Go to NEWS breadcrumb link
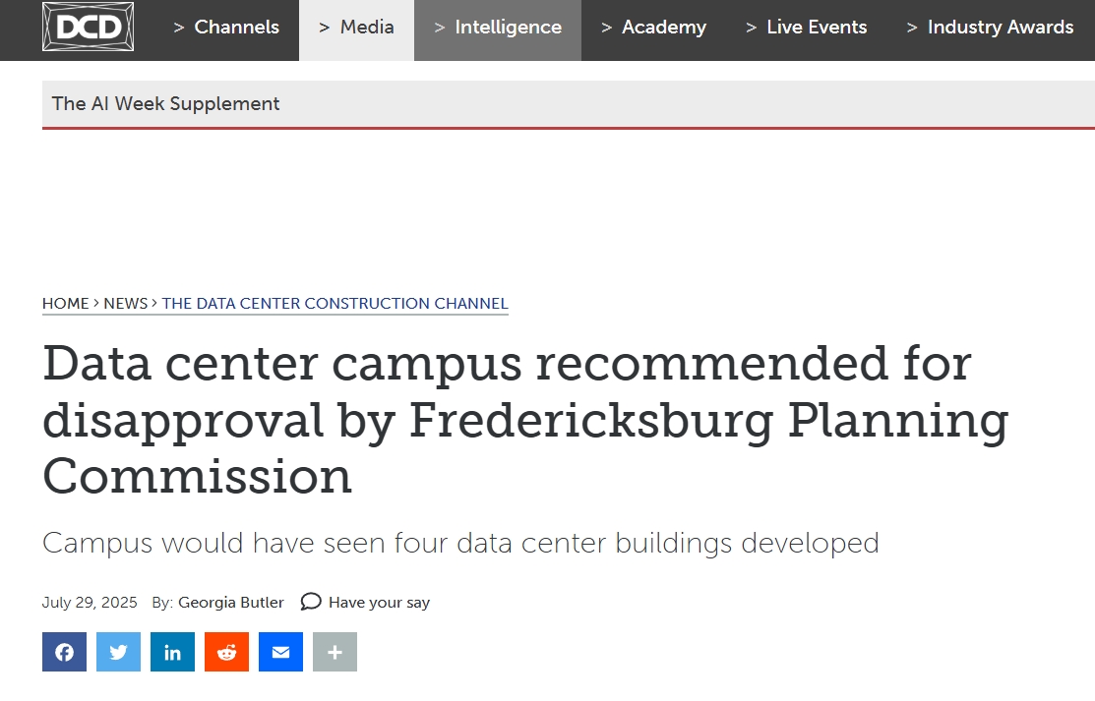 point(126,304)
